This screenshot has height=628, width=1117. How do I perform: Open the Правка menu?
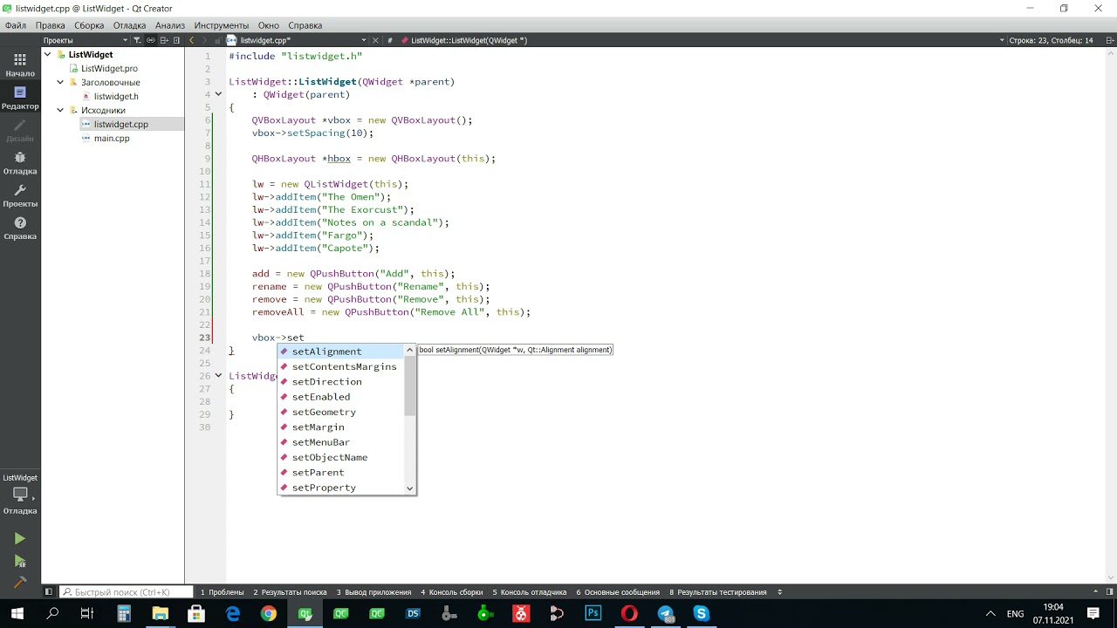[51, 25]
